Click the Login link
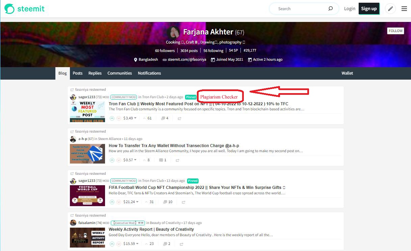 350,9
